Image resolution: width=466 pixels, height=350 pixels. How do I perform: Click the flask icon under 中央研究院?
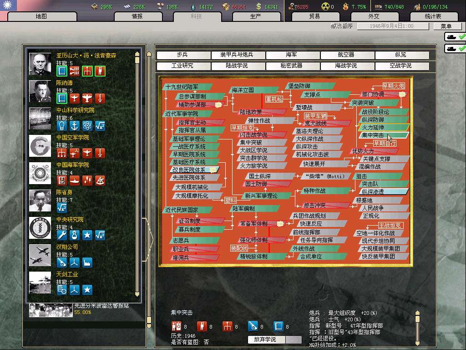click(74, 235)
